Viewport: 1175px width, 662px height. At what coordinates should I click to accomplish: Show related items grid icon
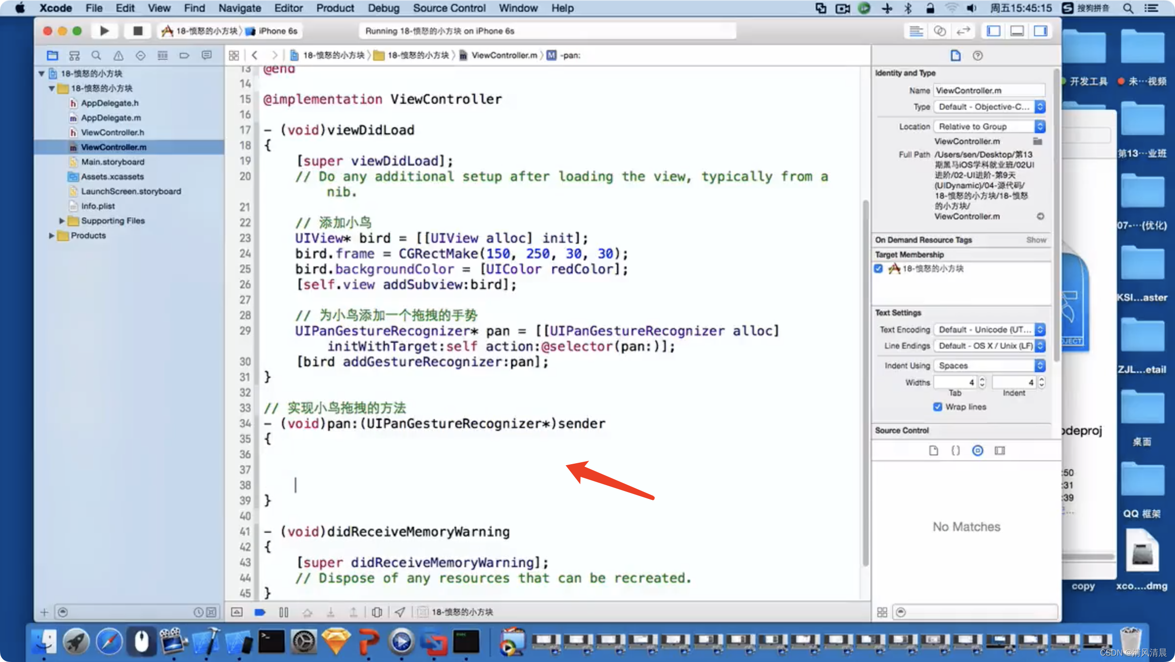click(x=234, y=55)
